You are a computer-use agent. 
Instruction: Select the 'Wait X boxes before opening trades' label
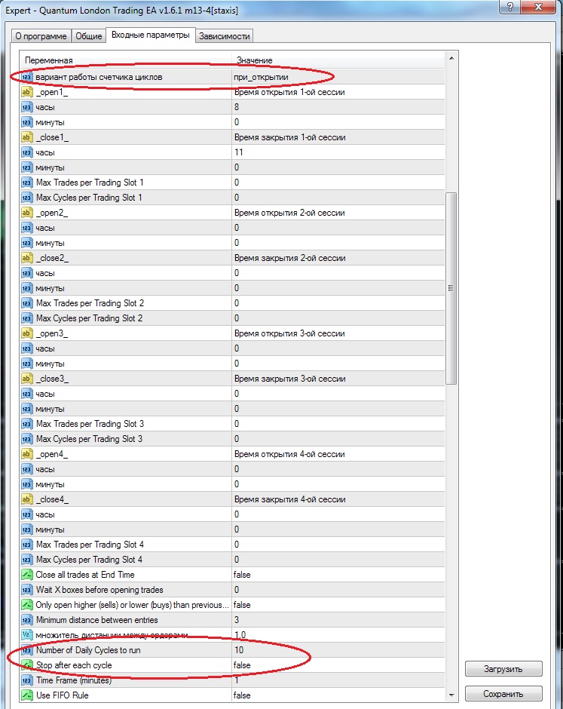pyautogui.click(x=99, y=590)
